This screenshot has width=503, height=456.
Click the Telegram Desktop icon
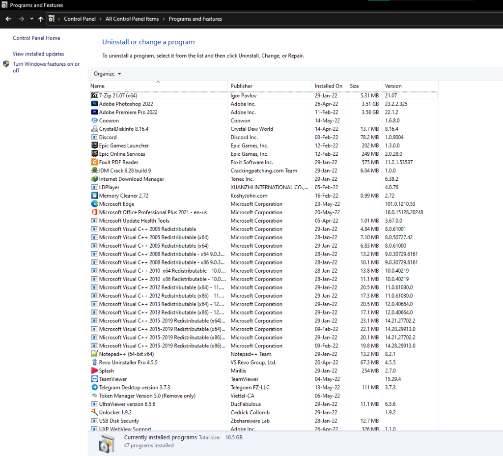(94, 387)
